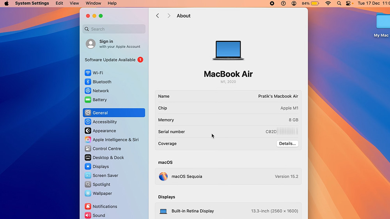Image resolution: width=390 pixels, height=219 pixels.
Task: Go back using the left chevron
Action: [158, 16]
